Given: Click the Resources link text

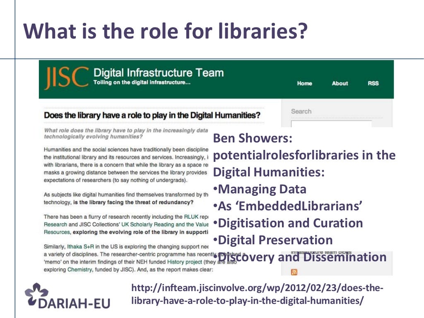Looking at the screenshot, I should point(57,232).
